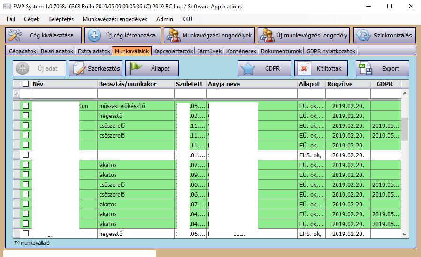Click the blue plus icon for Új cég létrehozása
The height and width of the screenshot is (257, 421).
[94, 35]
